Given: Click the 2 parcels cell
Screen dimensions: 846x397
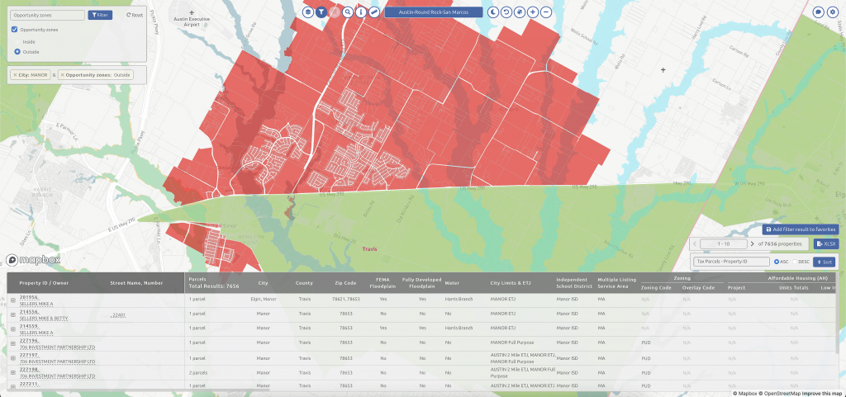Looking at the screenshot, I should pyautogui.click(x=199, y=372).
